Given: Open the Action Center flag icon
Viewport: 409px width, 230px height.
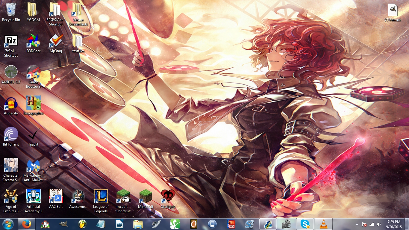Looking at the screenshot, I should [x=364, y=224].
